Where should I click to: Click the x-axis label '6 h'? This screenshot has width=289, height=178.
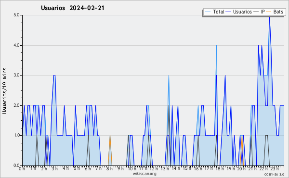(x=88, y=168)
